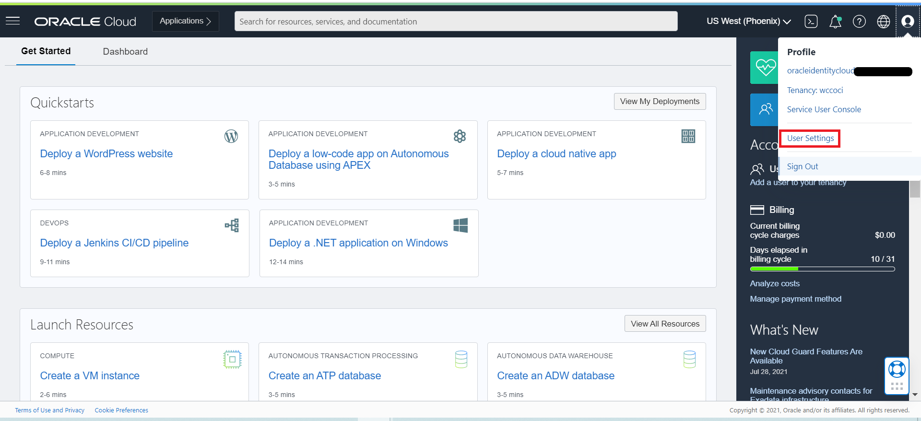Open Deploy a Jenkins CI/CD pipeline

click(x=114, y=243)
